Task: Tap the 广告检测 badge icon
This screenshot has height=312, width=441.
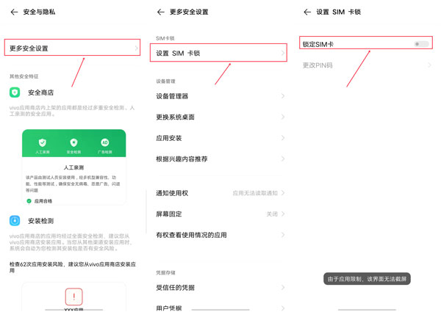Action: pos(104,142)
